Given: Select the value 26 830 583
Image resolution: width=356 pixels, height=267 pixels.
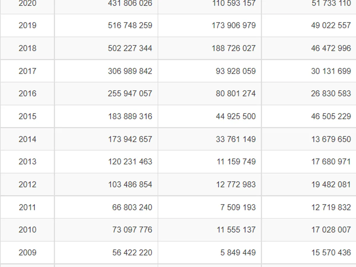Looking at the screenshot, I should [331, 94].
